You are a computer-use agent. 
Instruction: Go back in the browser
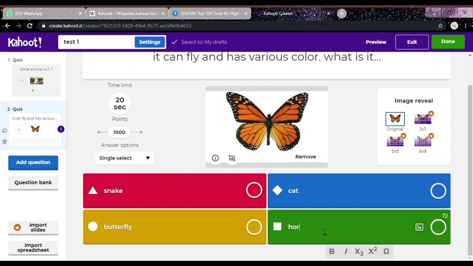pyautogui.click(x=7, y=25)
